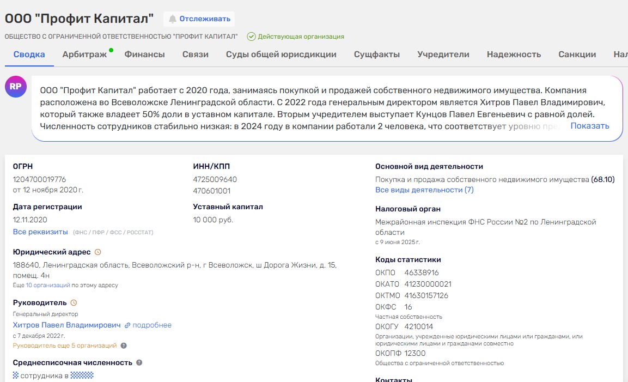Select INN value 4725009640
Image resolution: width=628 pixels, height=382 pixels.
[x=215, y=180]
